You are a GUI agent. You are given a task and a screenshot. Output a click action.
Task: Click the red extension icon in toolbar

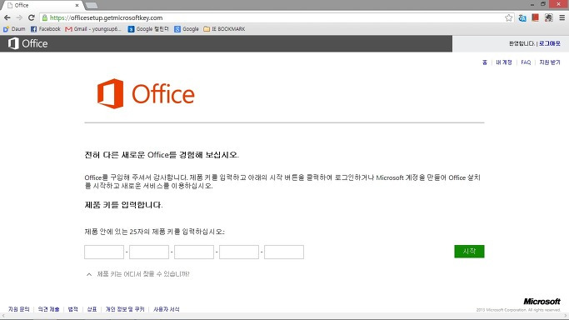[x=535, y=17]
